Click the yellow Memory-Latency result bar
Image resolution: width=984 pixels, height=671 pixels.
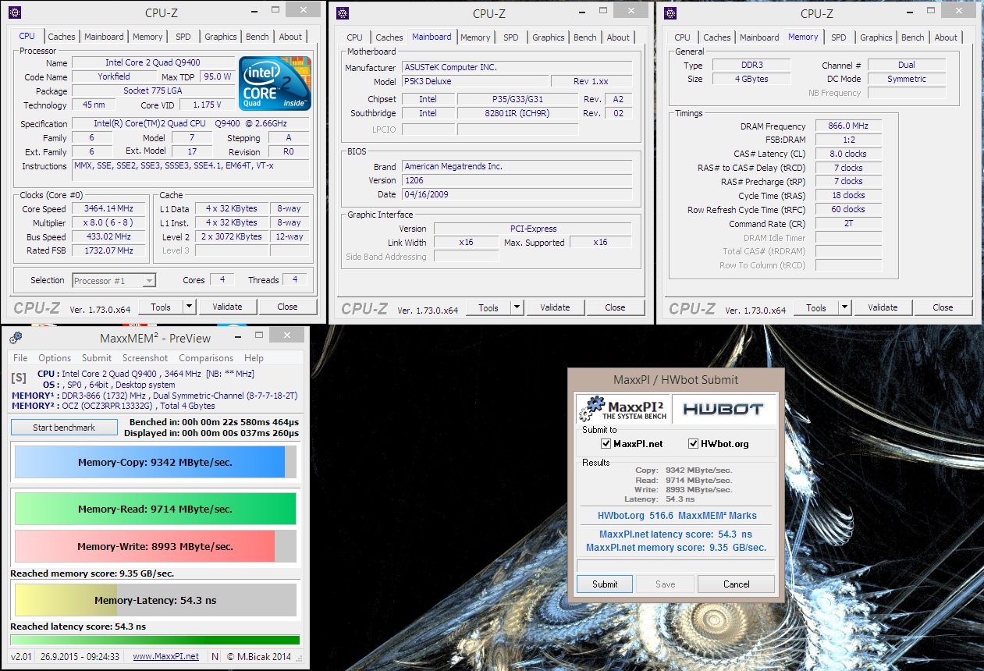[x=155, y=600]
